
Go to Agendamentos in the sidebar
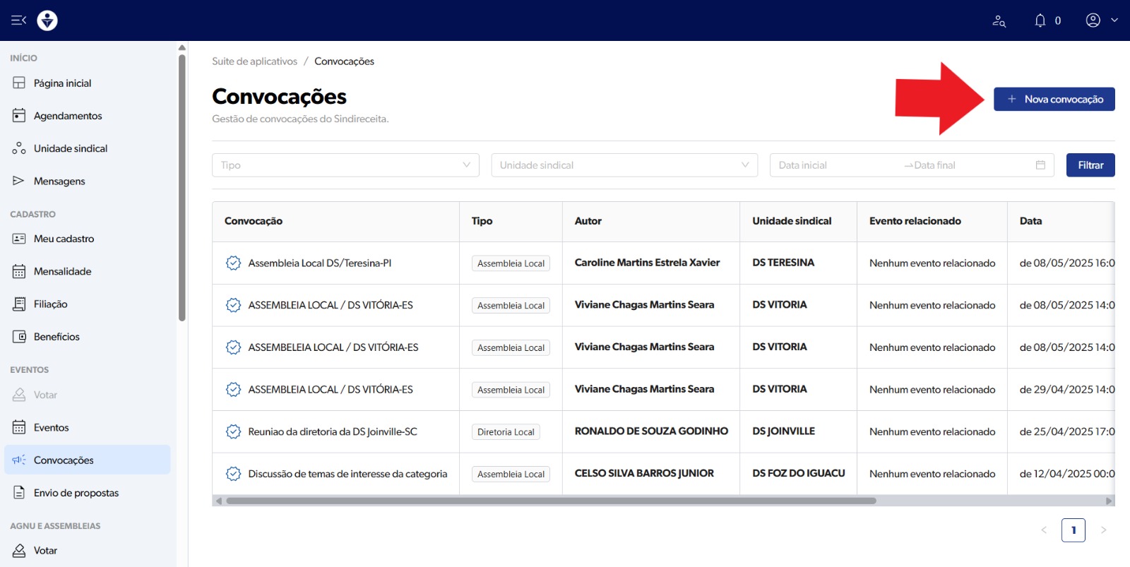click(x=68, y=116)
